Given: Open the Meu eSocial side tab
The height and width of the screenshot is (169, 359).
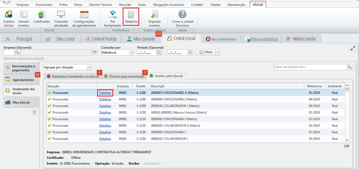Looking at the screenshot, I should pyautogui.click(x=22, y=102).
